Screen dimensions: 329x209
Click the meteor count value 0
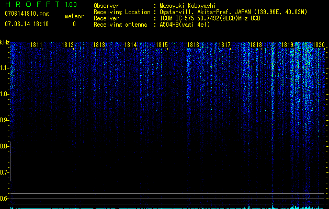coord(74,24)
